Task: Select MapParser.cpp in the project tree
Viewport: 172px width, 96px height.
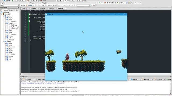Action: click(x=15, y=27)
